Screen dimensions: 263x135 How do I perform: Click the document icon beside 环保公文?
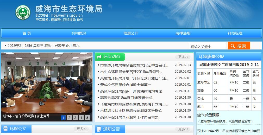[x=5, y=129]
